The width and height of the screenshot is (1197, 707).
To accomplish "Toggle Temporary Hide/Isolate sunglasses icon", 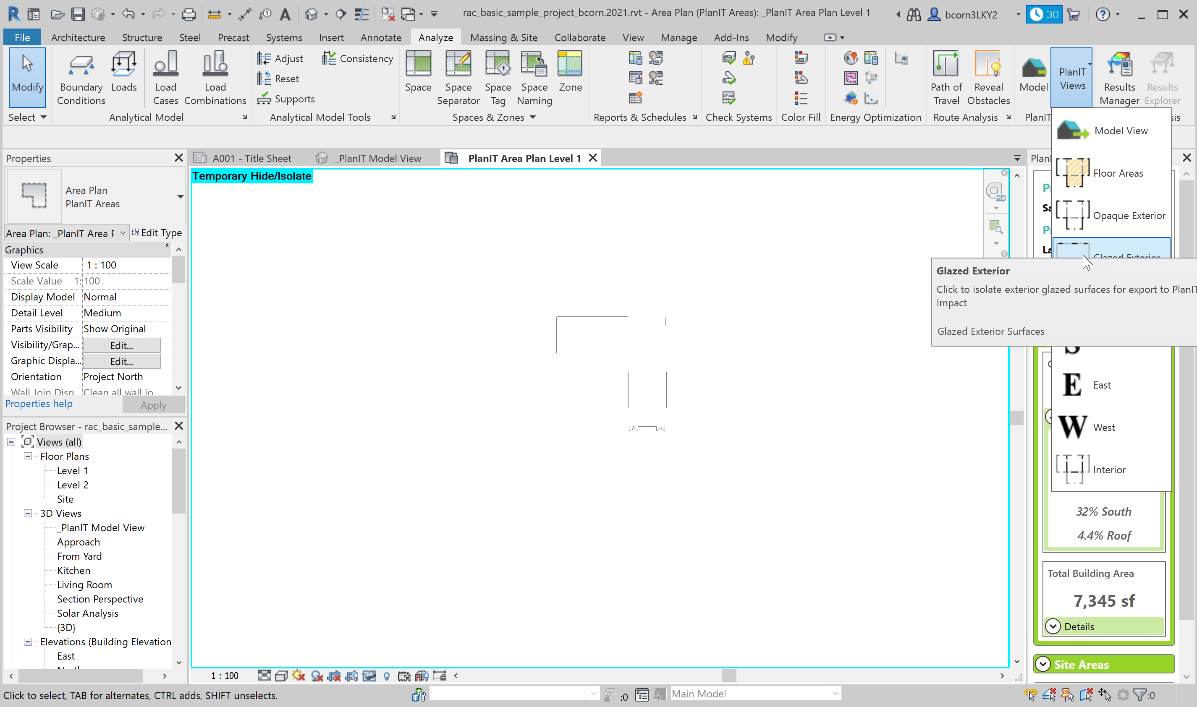I will point(369,676).
